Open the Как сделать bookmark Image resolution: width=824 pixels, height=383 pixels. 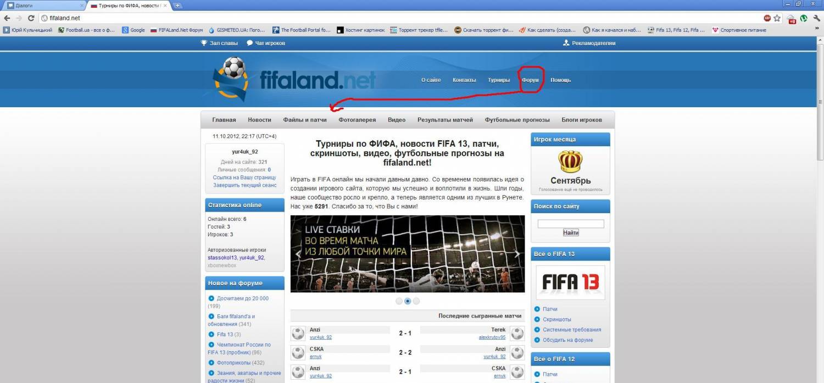[548, 30]
